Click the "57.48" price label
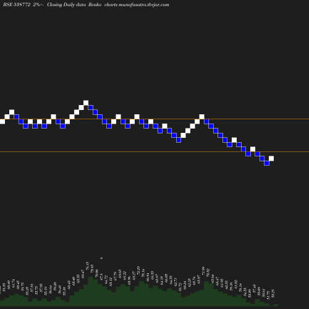Image resolution: width=309 pixels, height=309 pixels. (254, 289)
